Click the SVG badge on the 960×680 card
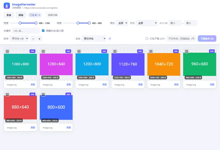The image size is (220, 150). click(212, 51)
